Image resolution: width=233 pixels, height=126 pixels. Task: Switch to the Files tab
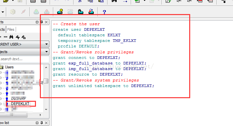coord(11,29)
